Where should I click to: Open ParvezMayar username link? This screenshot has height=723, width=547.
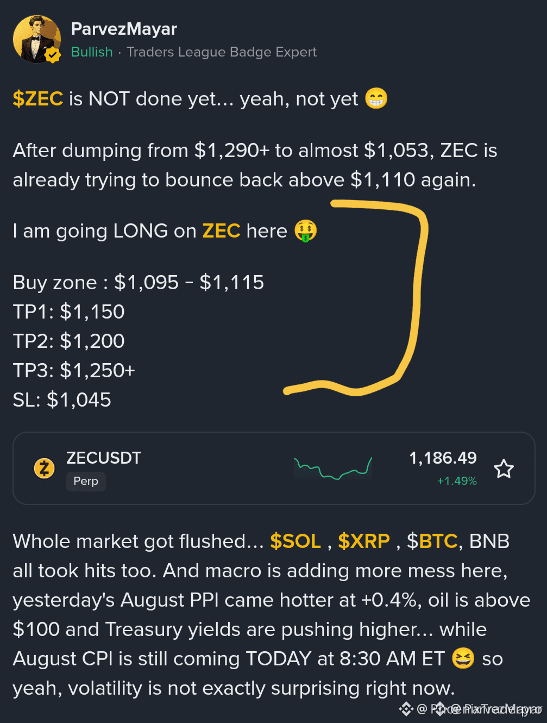pyautogui.click(x=124, y=29)
